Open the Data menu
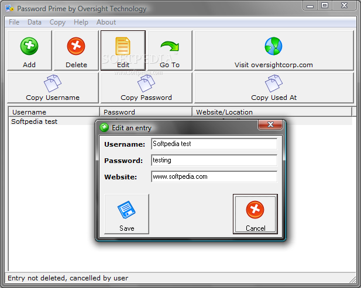The width and height of the screenshot is (361, 288). pyautogui.click(x=35, y=22)
